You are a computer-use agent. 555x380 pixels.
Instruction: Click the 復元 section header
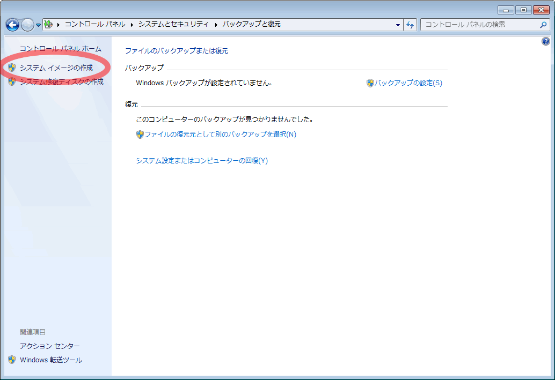click(132, 105)
